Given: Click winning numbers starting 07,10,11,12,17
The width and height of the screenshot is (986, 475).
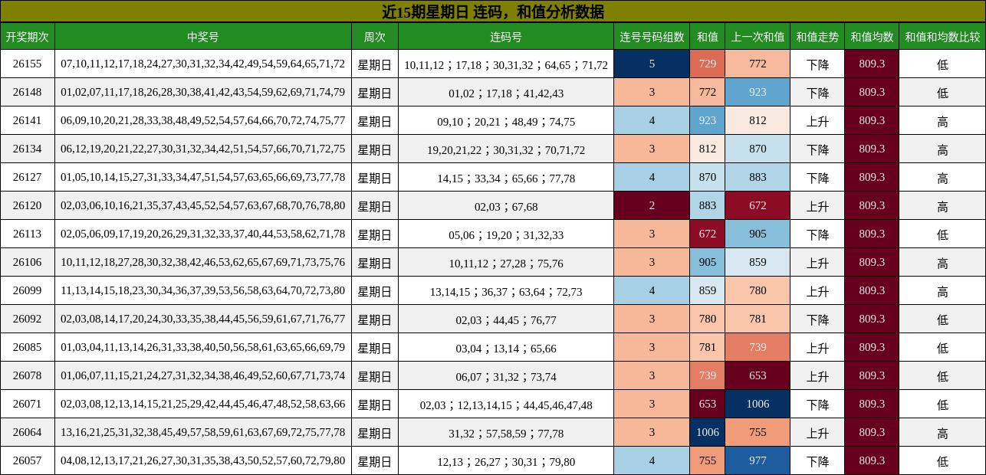Looking at the screenshot, I should (x=203, y=64).
